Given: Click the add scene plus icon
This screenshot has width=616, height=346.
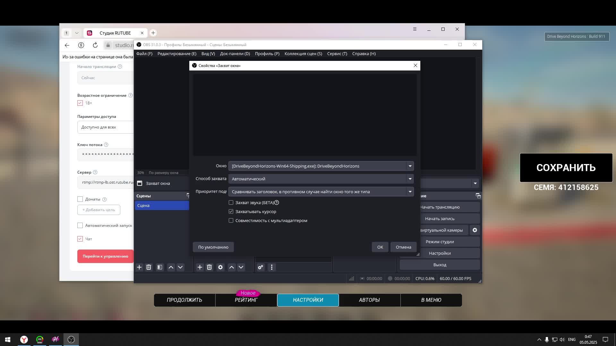Looking at the screenshot, I should tap(139, 267).
